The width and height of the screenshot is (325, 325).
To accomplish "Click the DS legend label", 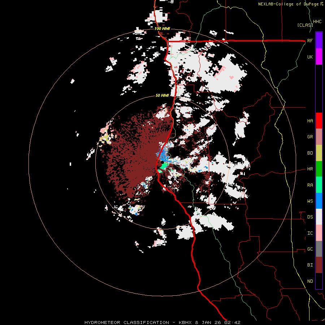I will (310, 217).
